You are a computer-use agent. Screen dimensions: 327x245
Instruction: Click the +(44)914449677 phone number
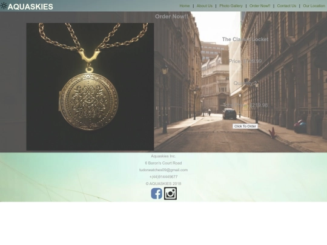point(163,177)
